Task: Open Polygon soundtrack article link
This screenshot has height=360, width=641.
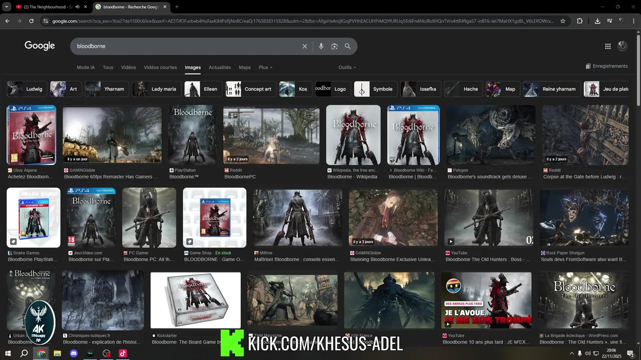Action: 490,177
